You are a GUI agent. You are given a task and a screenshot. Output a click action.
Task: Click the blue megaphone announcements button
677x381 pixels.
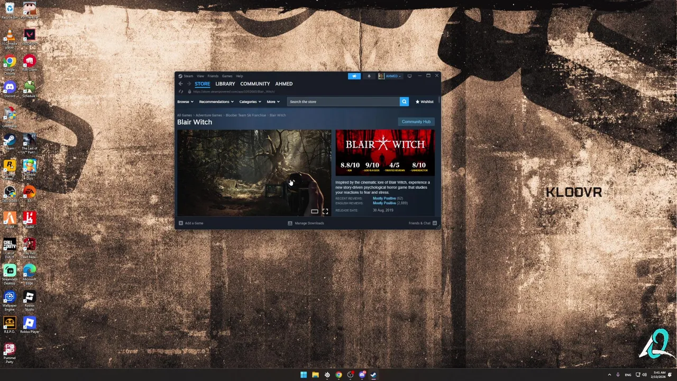(x=354, y=76)
